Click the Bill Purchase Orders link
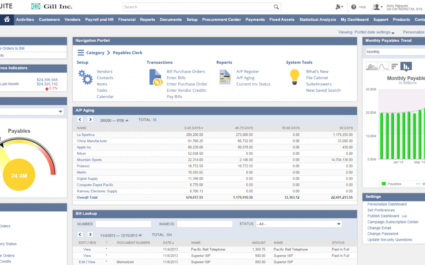This screenshot has width=425, height=265. (x=186, y=71)
